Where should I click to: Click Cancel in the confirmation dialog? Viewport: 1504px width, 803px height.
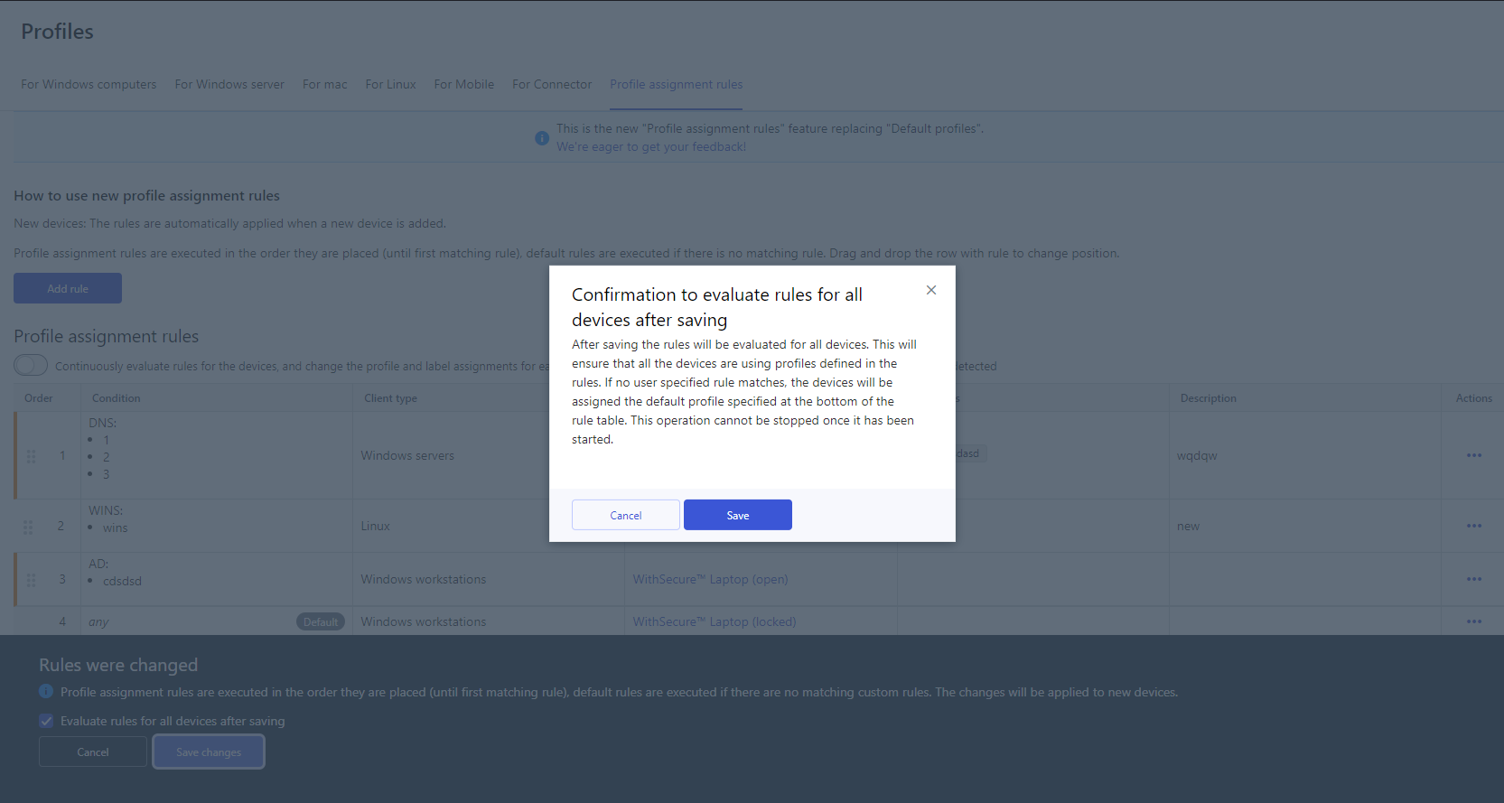point(626,515)
